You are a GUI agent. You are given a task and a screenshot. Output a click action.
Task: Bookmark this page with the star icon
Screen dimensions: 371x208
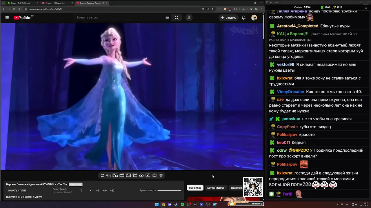(212, 9)
